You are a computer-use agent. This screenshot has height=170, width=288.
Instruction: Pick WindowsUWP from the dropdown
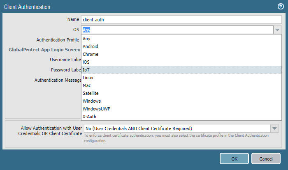tap(97, 109)
